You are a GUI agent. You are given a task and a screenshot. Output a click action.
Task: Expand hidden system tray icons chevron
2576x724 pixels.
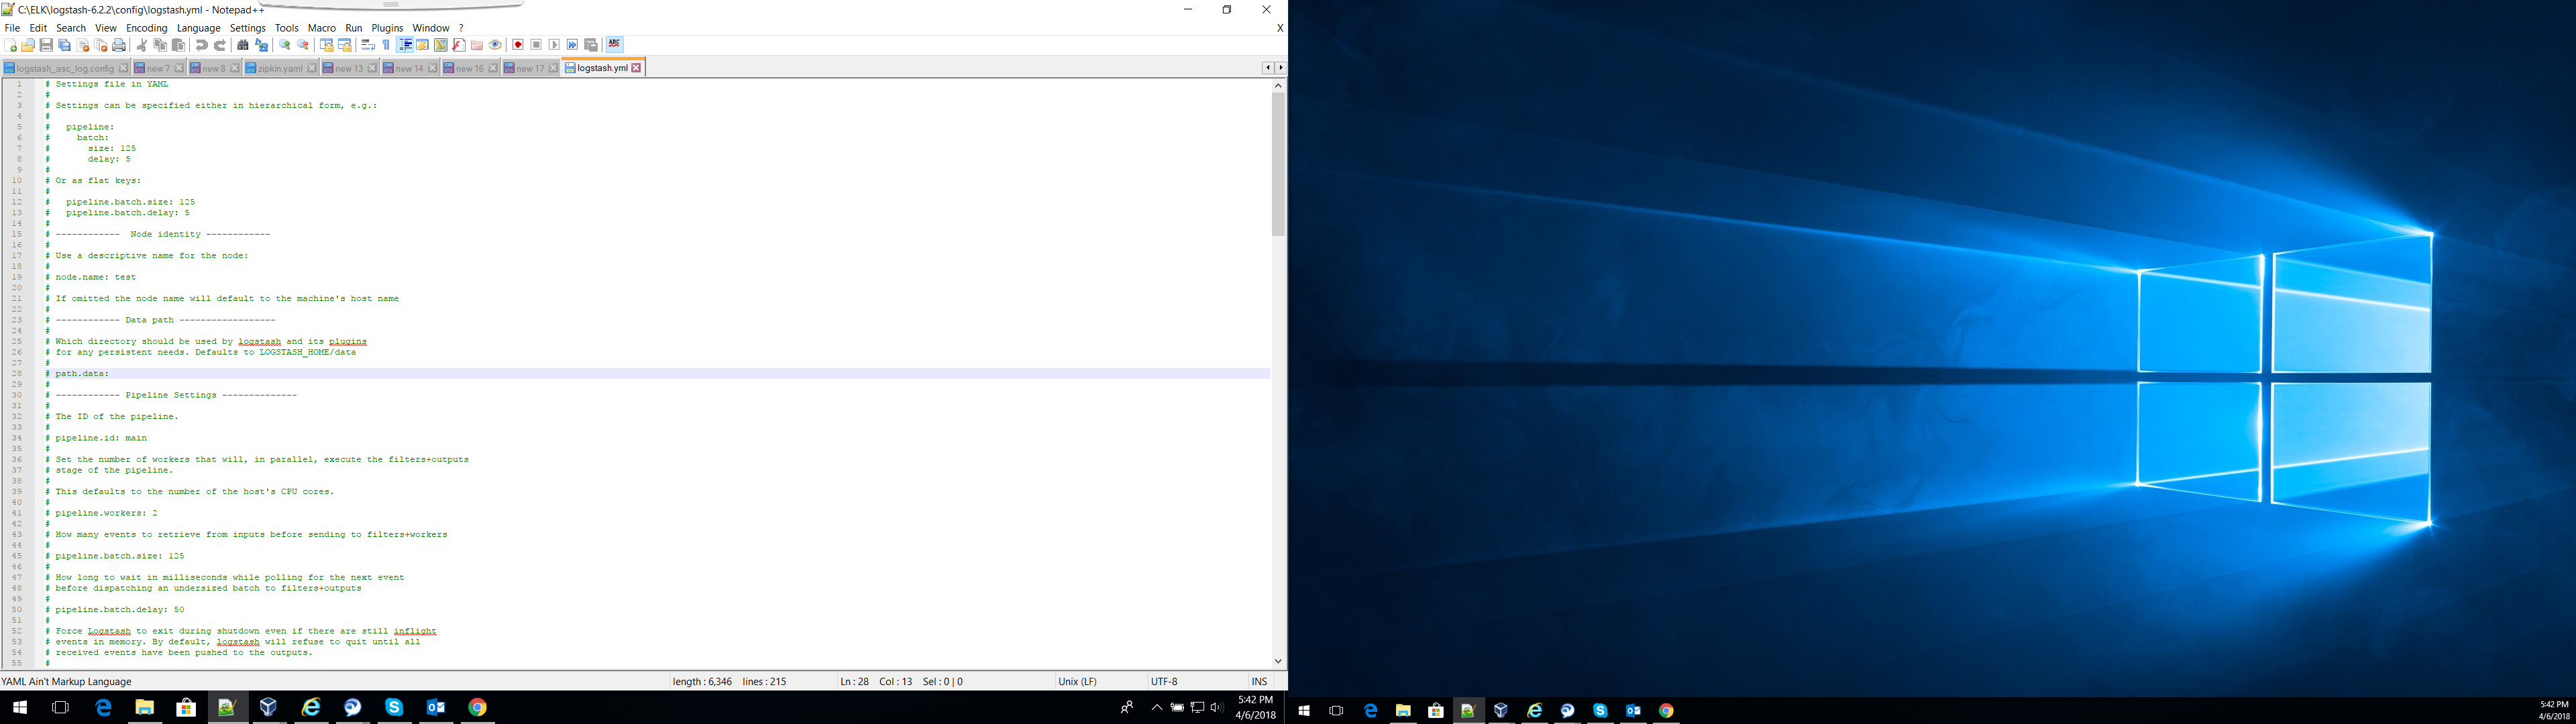pos(1157,707)
